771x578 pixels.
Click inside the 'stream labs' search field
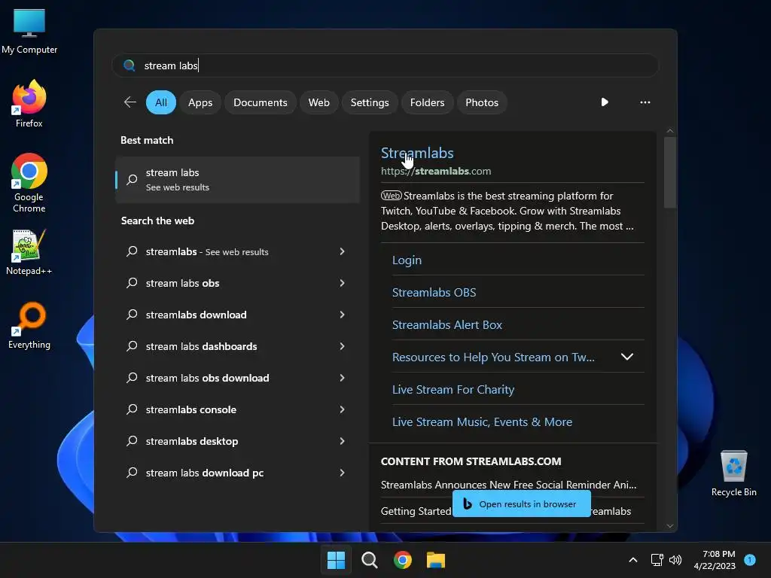coord(385,65)
